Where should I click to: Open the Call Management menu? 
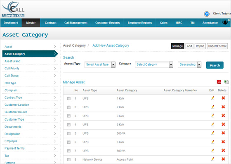[x=76, y=23]
